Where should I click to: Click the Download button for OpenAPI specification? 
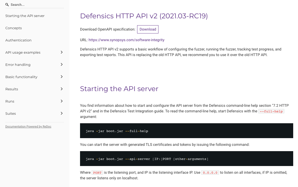coord(148,29)
